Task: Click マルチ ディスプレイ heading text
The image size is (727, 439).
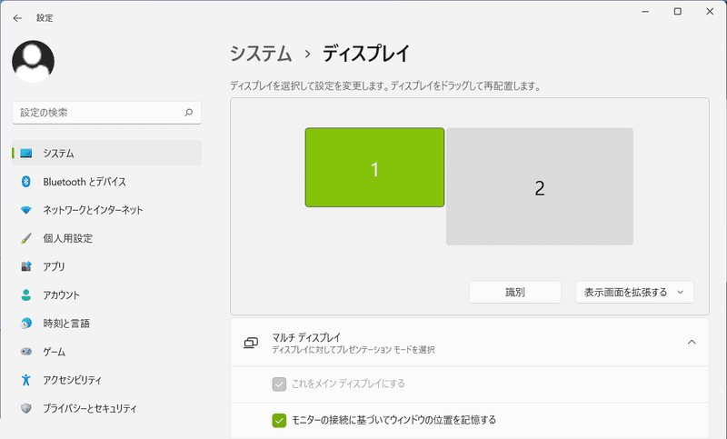Action: 306,337
